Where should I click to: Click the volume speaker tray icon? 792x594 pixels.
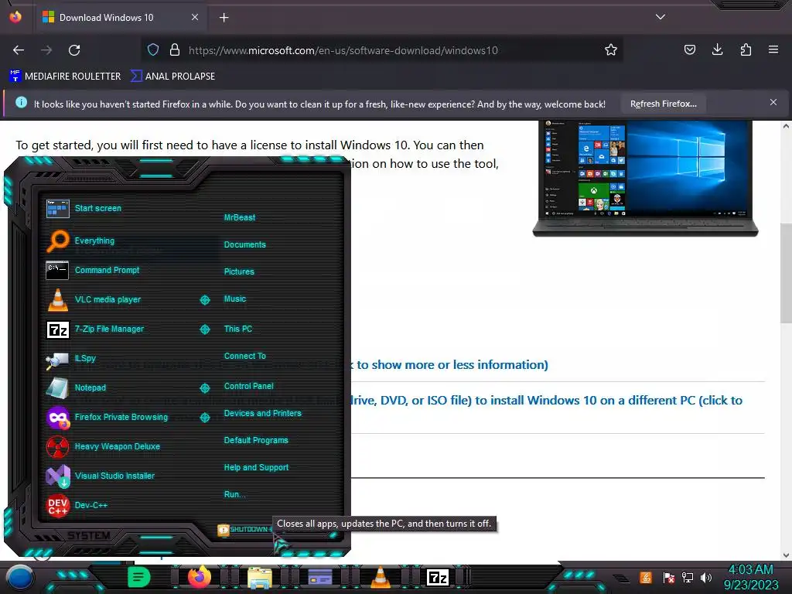[x=706, y=577]
